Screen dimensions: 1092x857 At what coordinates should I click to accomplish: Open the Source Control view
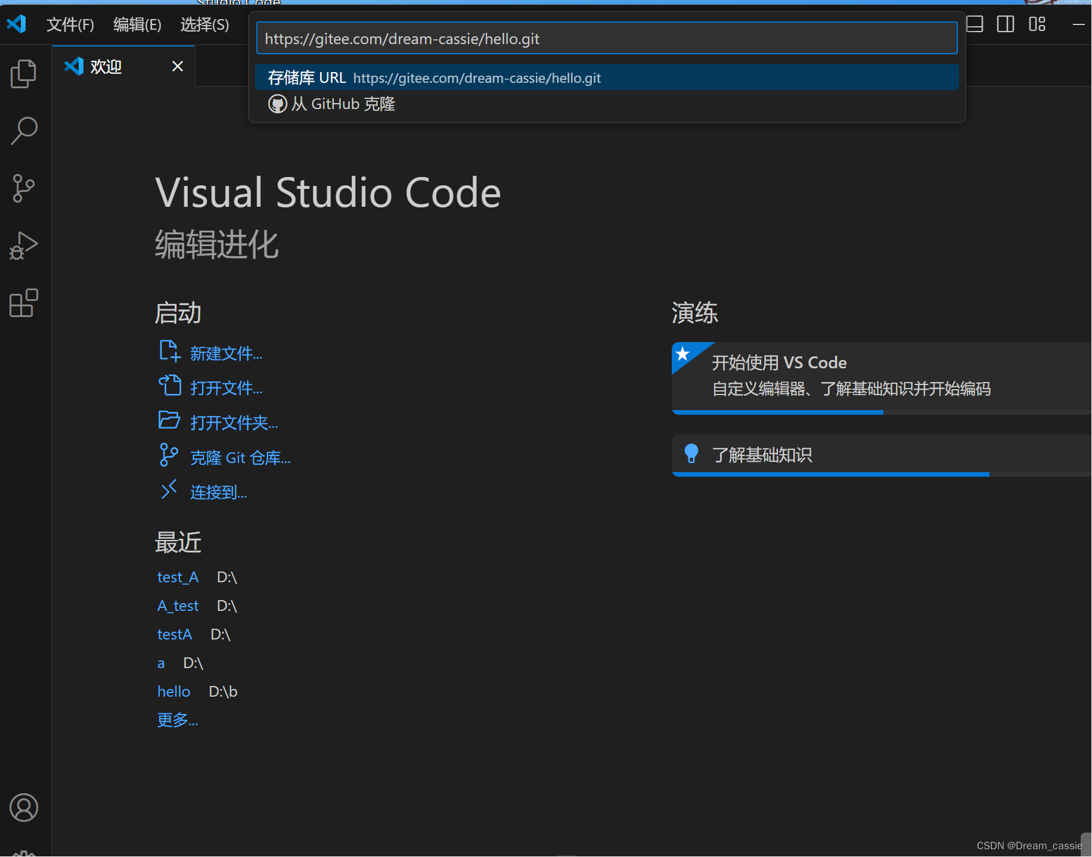point(23,188)
